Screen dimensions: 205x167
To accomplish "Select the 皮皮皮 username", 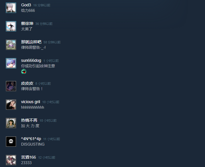I will tap(27, 83).
